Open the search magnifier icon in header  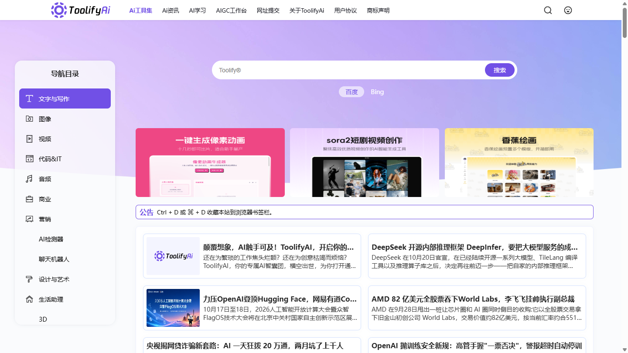tap(548, 10)
